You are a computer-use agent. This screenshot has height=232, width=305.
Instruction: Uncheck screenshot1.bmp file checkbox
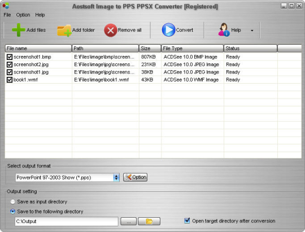[x=10, y=57]
